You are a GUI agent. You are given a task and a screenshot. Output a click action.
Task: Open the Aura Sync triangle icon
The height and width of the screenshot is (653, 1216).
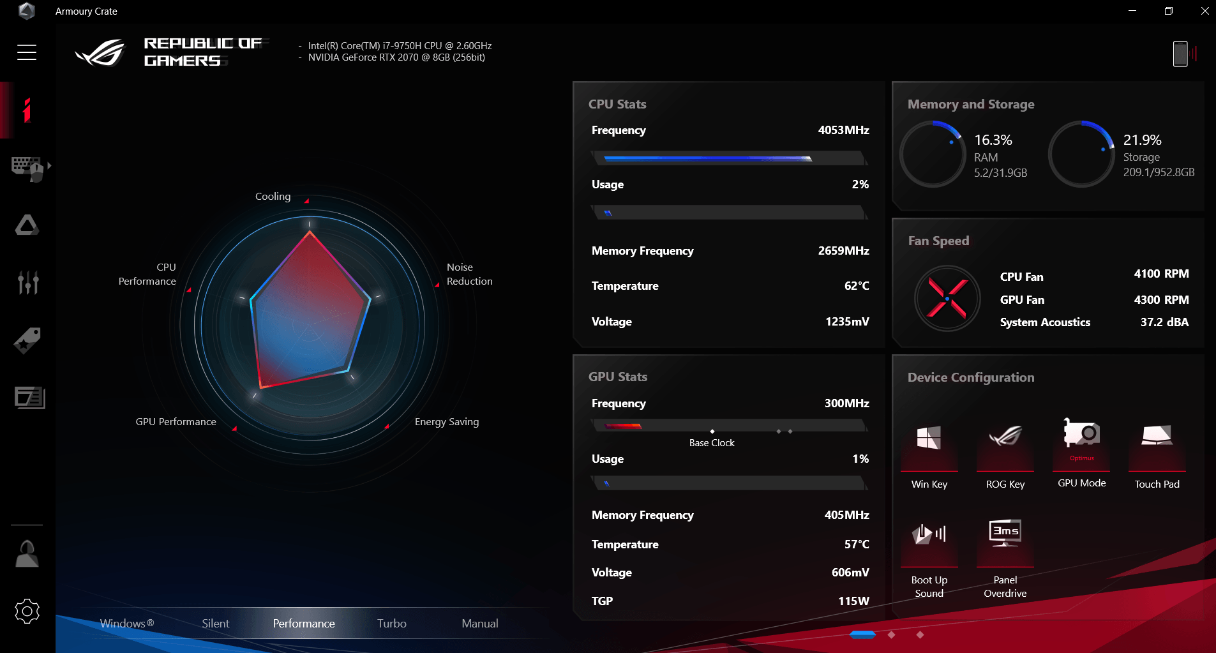coord(27,225)
